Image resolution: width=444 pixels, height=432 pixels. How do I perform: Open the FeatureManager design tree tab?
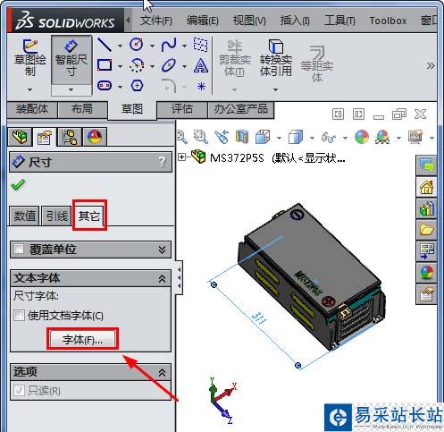pyautogui.click(x=20, y=137)
